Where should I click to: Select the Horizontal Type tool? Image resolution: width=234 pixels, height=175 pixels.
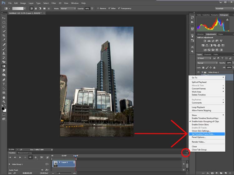4,84
